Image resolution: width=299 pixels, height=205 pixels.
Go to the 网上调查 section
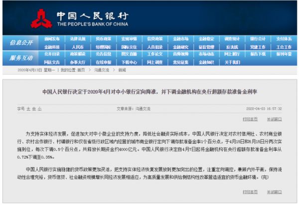(155, 62)
